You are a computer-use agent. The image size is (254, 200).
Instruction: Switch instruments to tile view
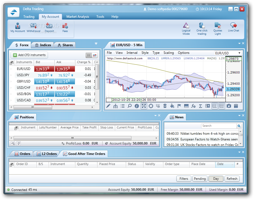(x=95, y=55)
